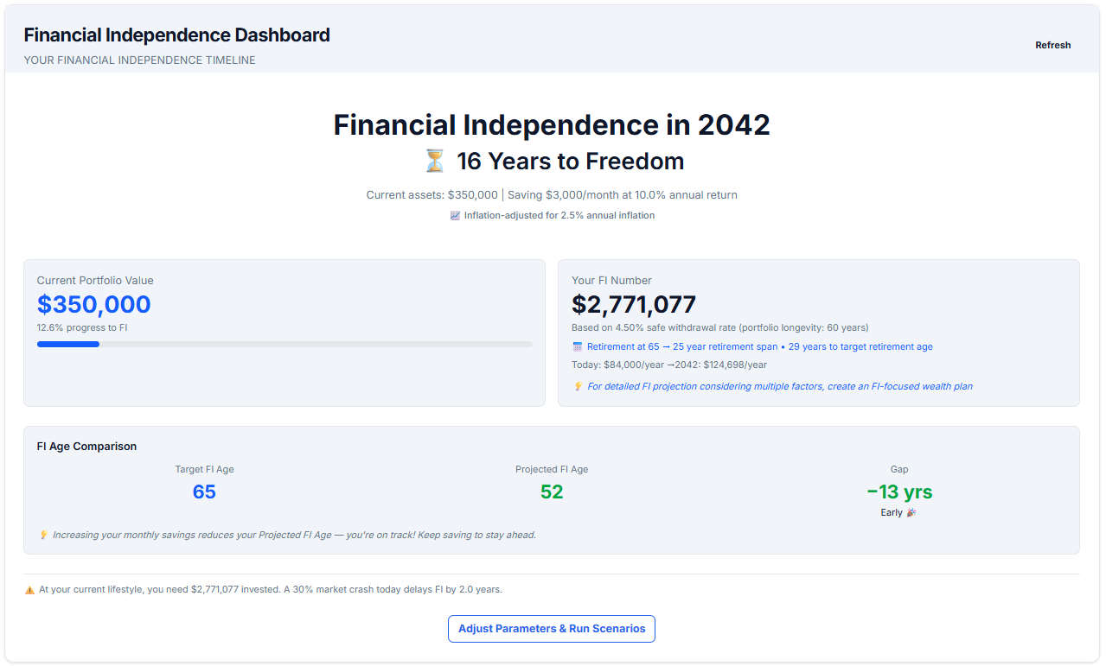Click the $2,771,077 FI Number value
This screenshot has height=666, width=1106.
(633, 304)
